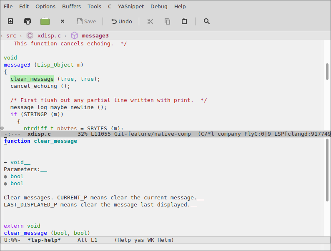Open the Buffers menu
This screenshot has width=331, height=251.
(x=71, y=7)
